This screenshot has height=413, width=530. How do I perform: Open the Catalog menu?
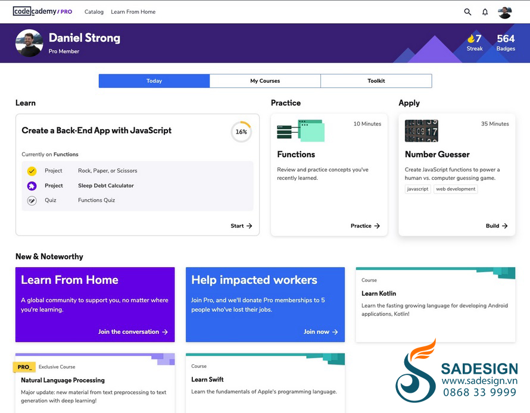coord(94,12)
